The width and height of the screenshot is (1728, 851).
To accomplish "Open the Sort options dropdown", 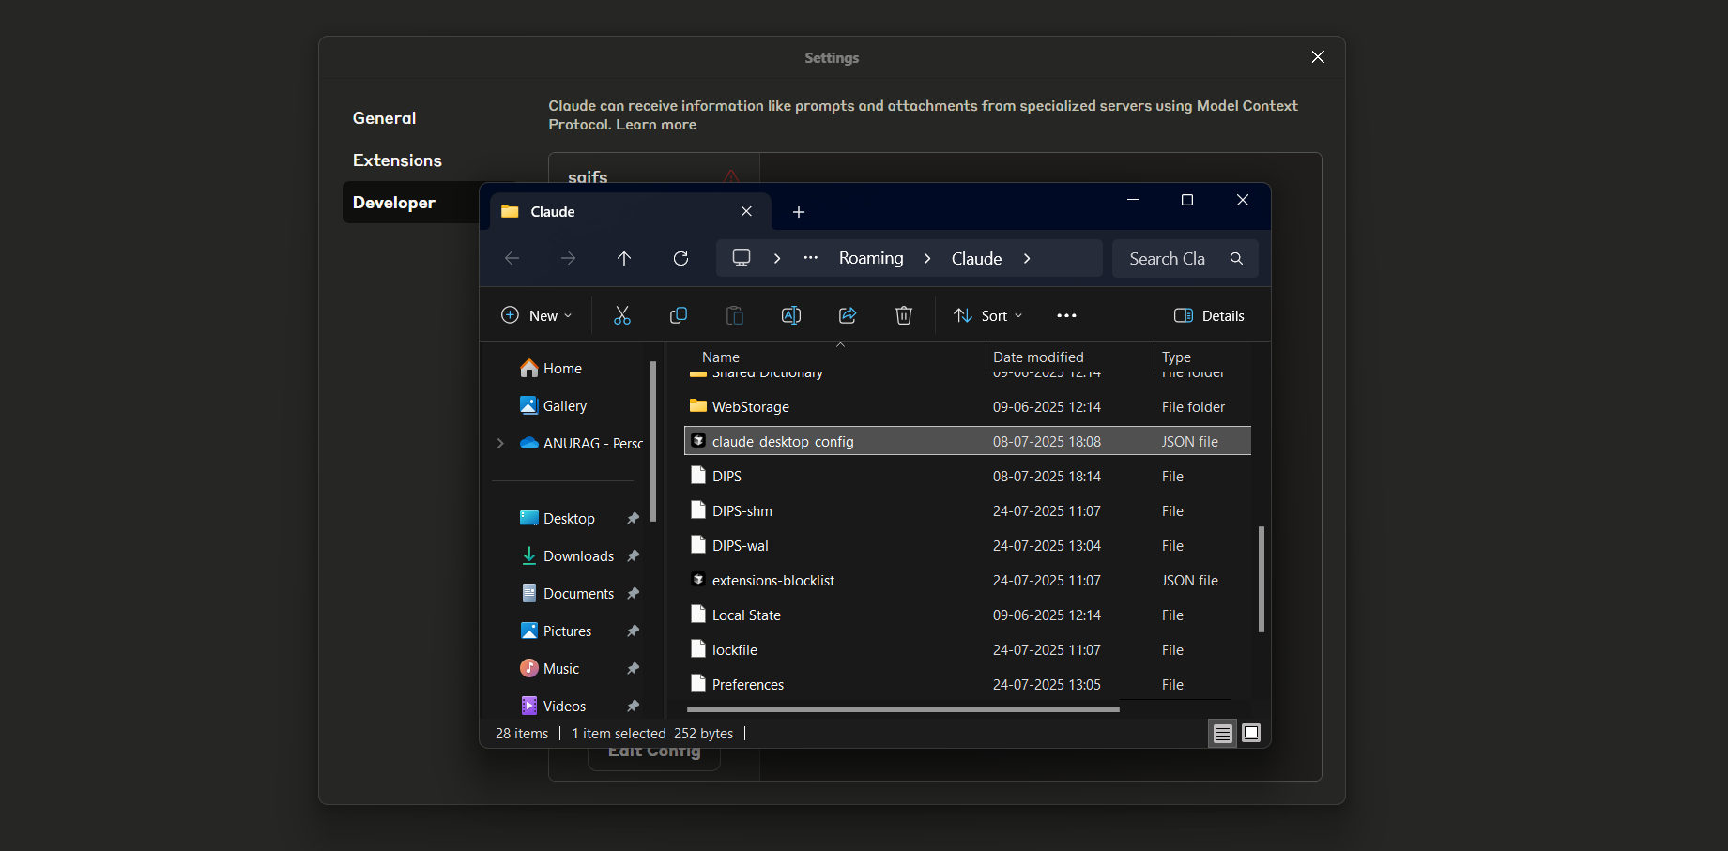I will tap(988, 315).
